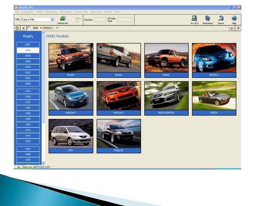275x206 pixels.
Task: Click the back arrow navigation icon
Action: 23,28
